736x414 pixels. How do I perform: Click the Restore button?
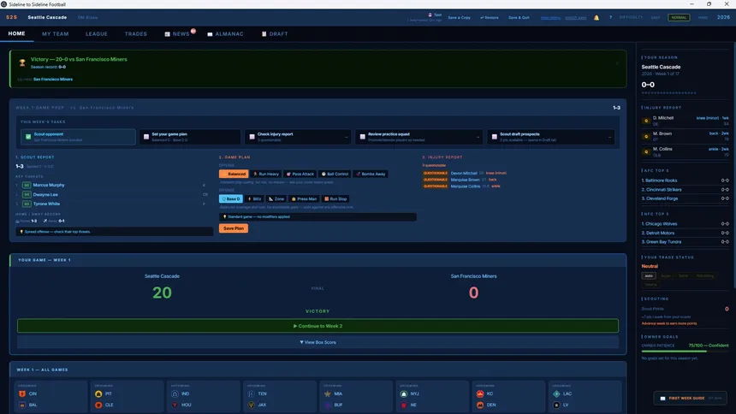pyautogui.click(x=490, y=17)
